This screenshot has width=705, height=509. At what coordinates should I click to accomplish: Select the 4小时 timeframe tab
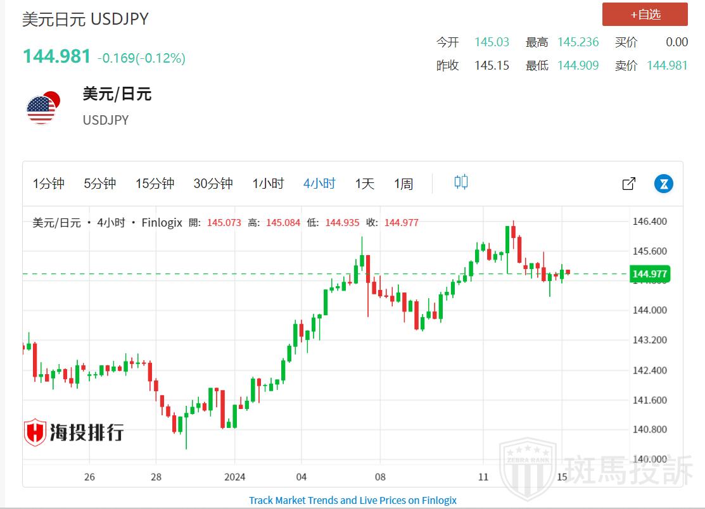[319, 184]
